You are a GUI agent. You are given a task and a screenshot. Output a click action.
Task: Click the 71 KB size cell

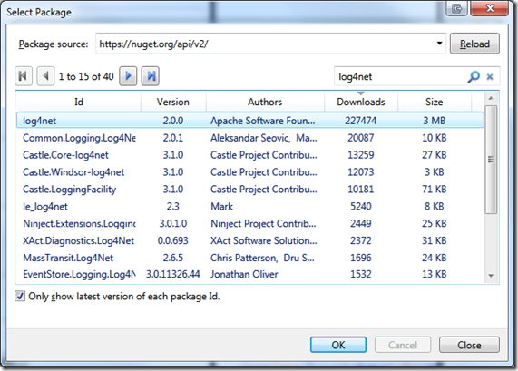tap(435, 190)
